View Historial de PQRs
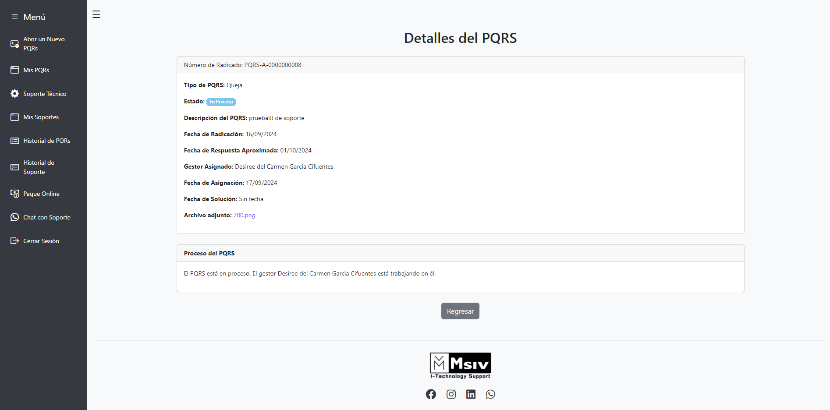Image resolution: width=830 pixels, height=410 pixels. click(x=46, y=141)
